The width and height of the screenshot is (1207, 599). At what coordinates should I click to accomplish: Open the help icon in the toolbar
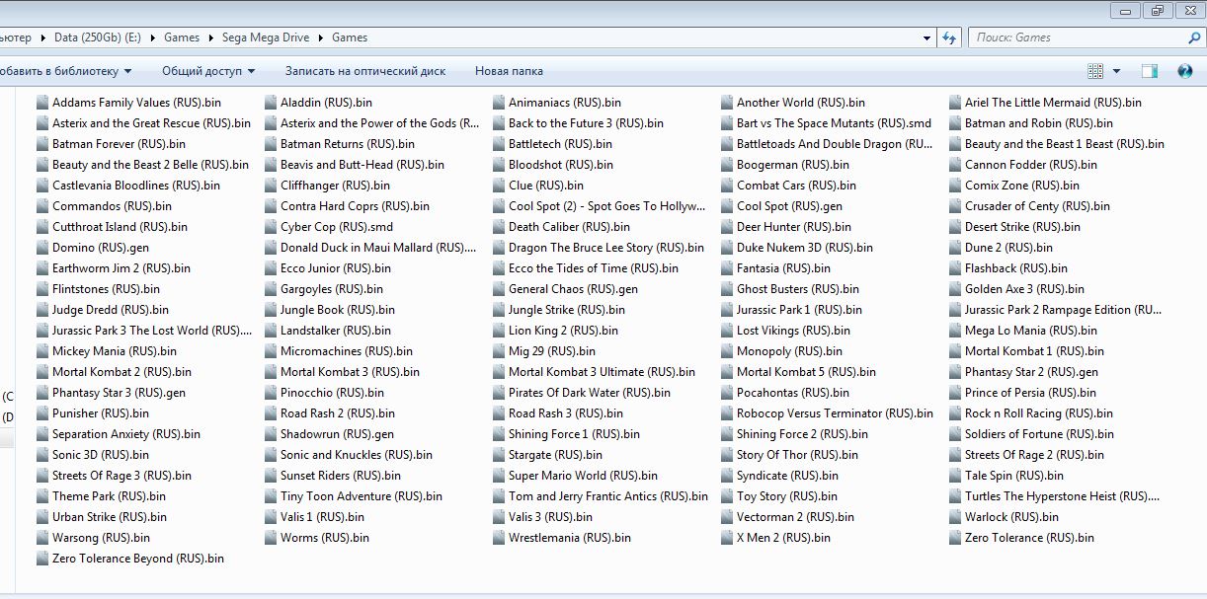point(1185,71)
